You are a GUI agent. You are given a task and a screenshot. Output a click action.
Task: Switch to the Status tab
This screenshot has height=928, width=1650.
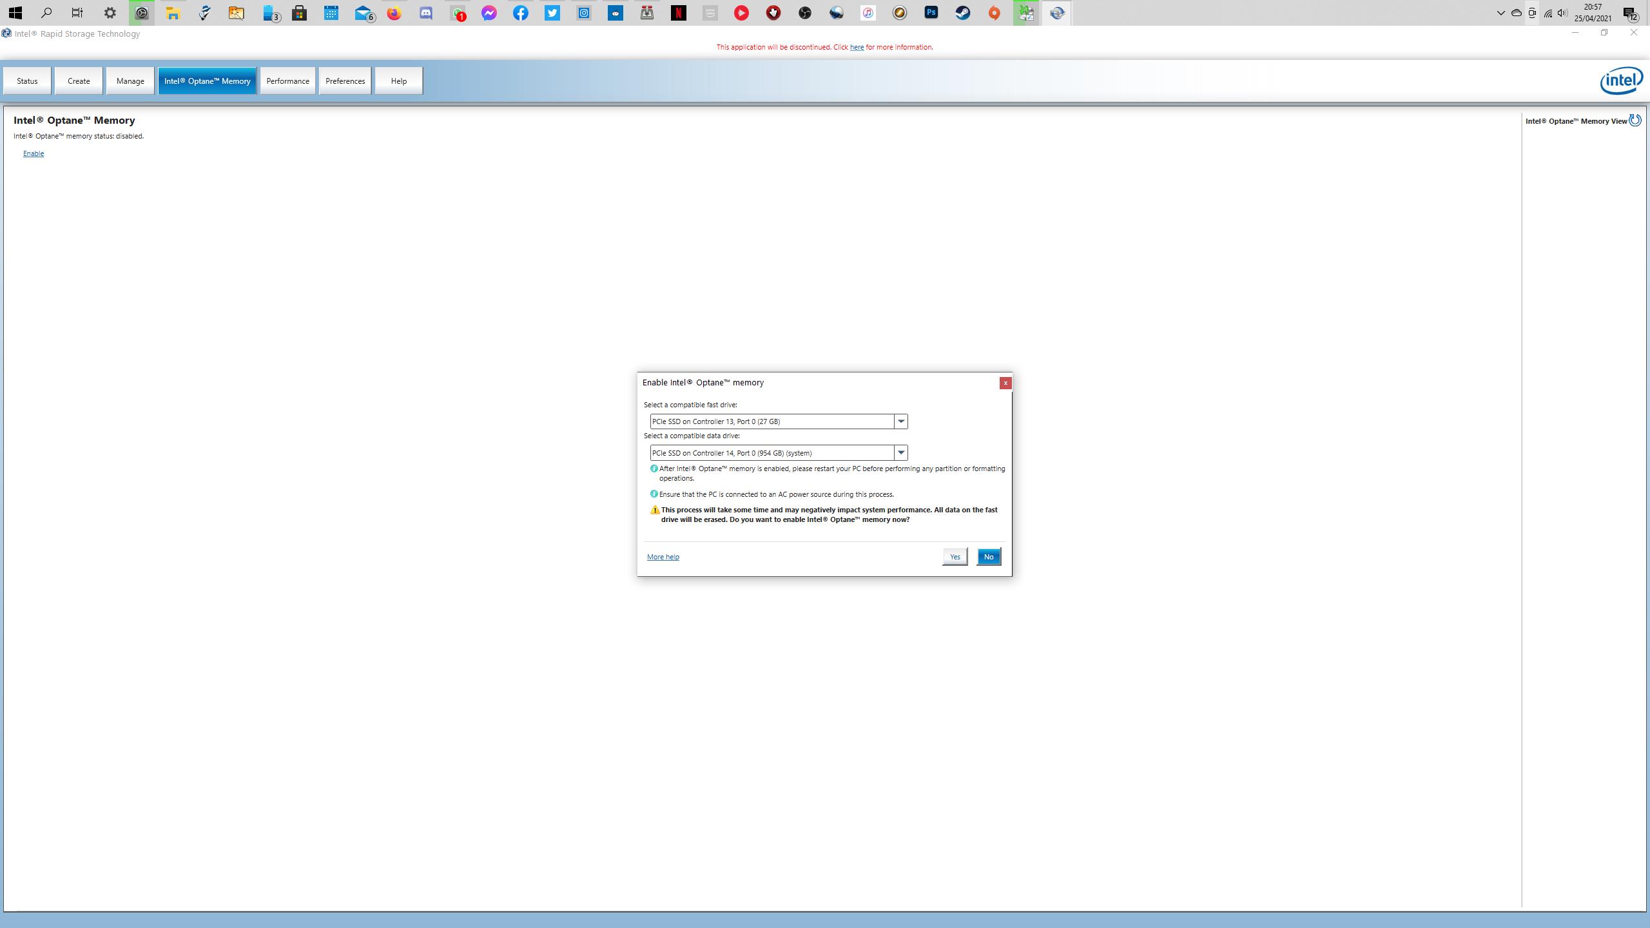[27, 81]
